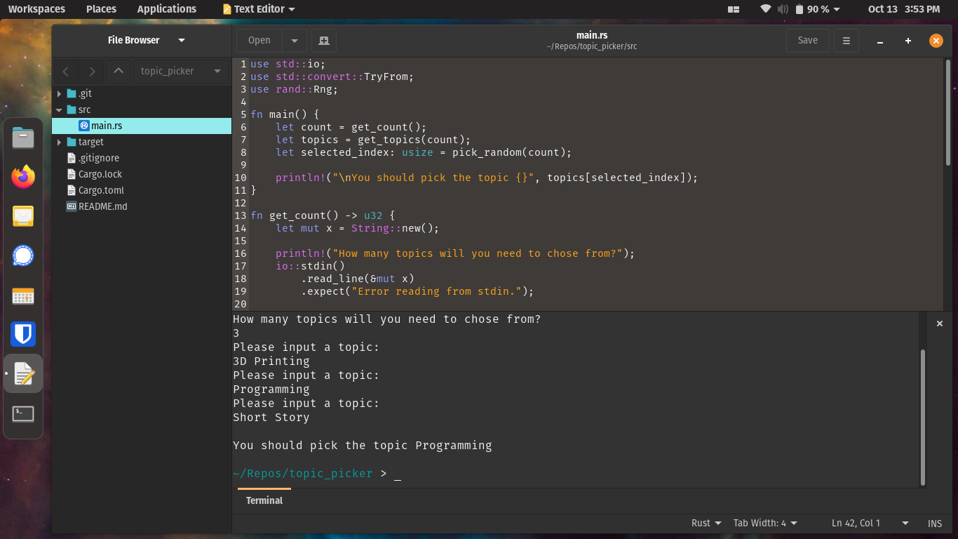
Task: Open the Ln 42, Col 1 position dropdown
Action: pos(870,523)
